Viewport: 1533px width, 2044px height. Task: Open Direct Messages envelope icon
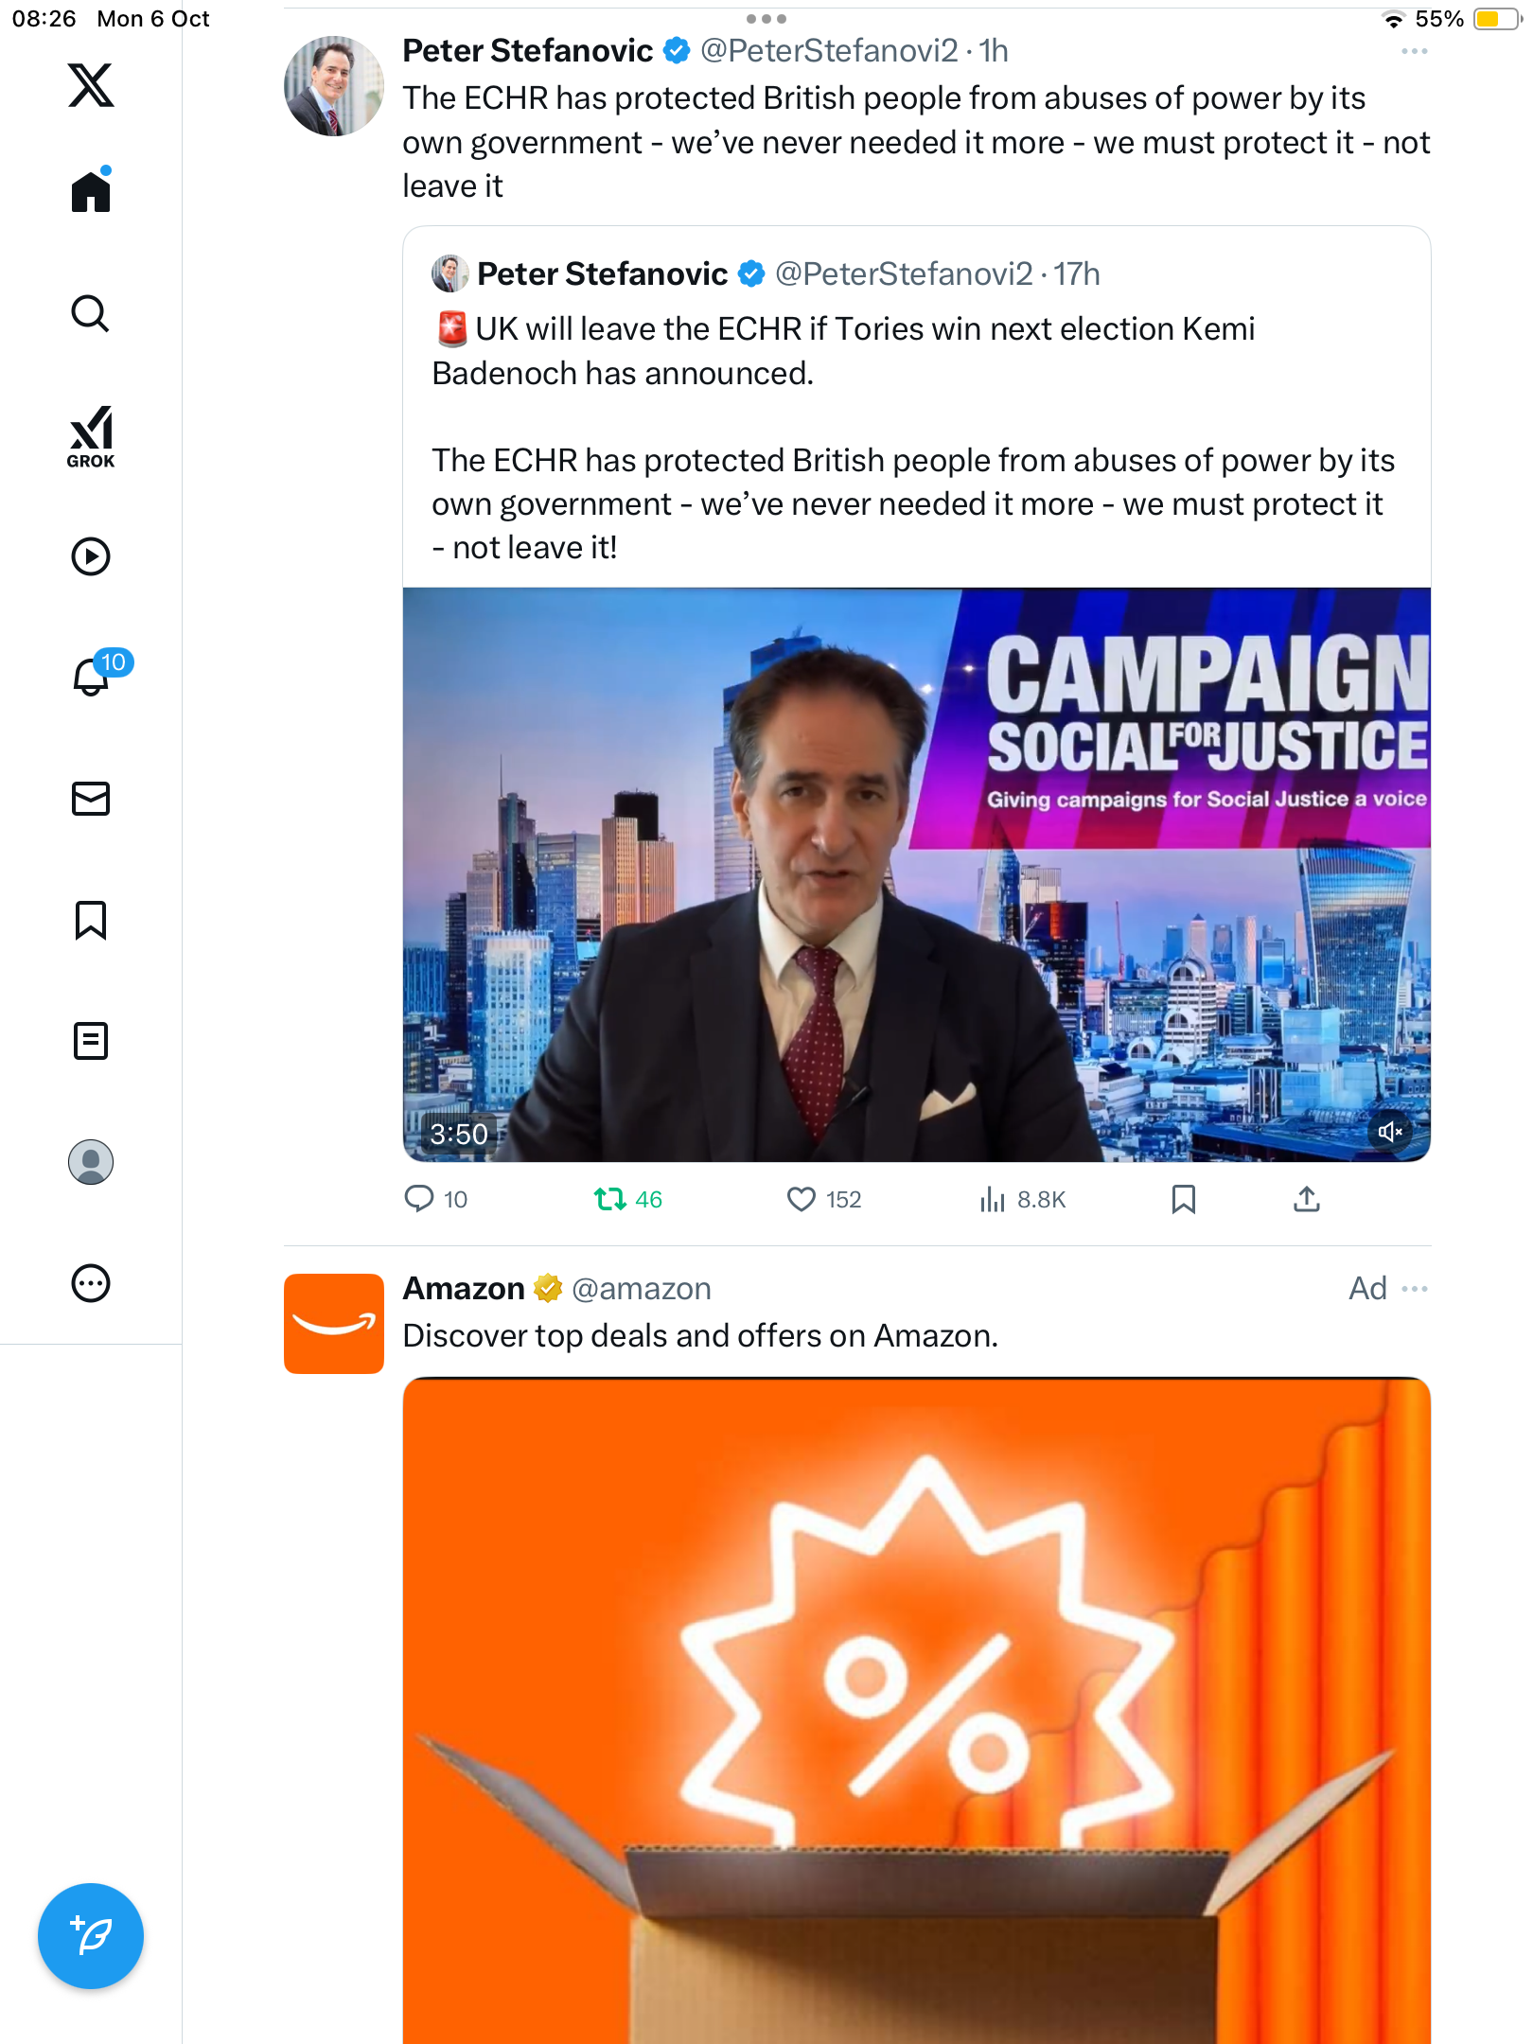click(x=91, y=799)
